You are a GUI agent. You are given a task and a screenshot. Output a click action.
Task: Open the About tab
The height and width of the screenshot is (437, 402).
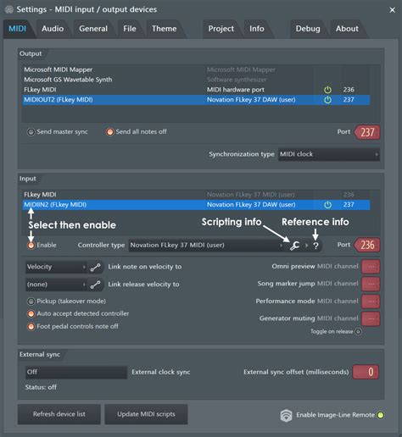347,29
